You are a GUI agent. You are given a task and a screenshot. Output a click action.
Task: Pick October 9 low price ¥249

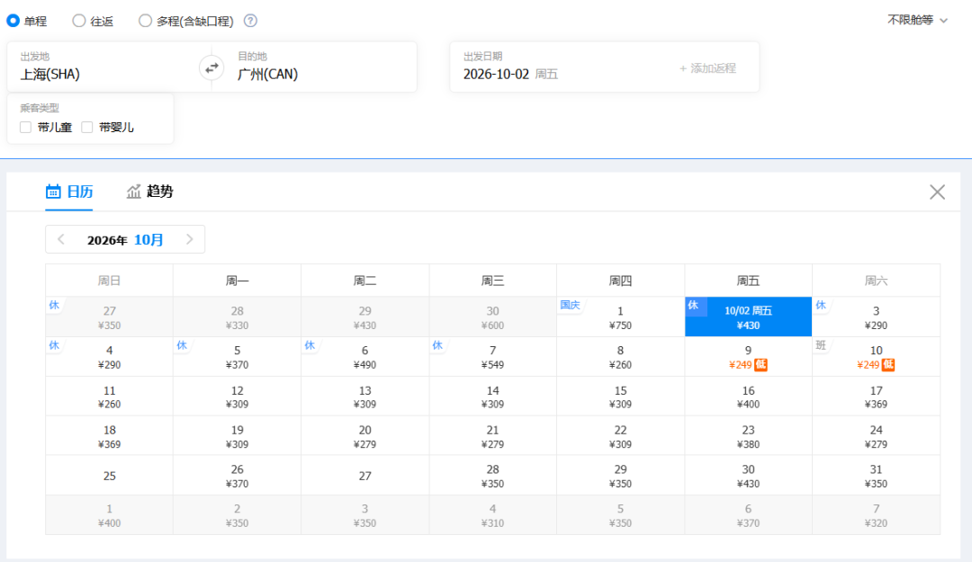(748, 357)
